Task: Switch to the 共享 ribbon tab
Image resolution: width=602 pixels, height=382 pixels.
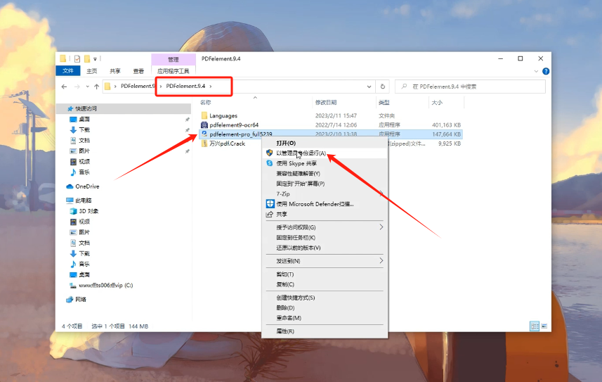Action: (114, 71)
